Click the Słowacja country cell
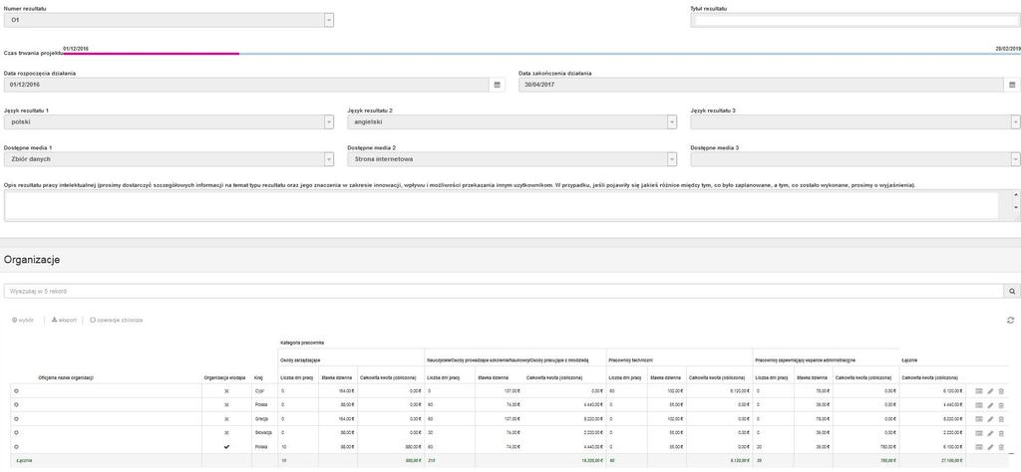The image size is (1021, 472). (262, 433)
